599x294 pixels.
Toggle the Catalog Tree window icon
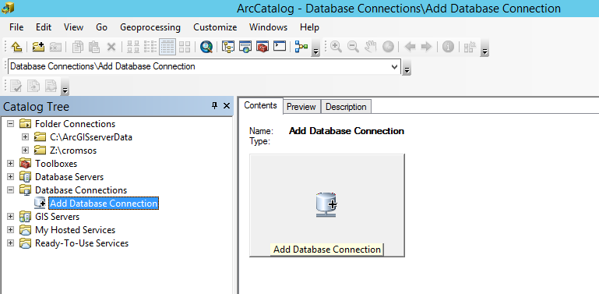coord(228,47)
